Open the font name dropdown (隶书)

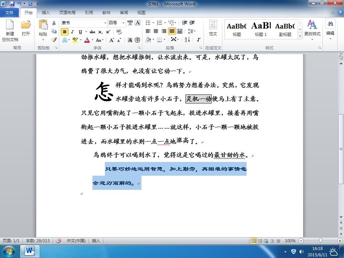tap(105, 23)
